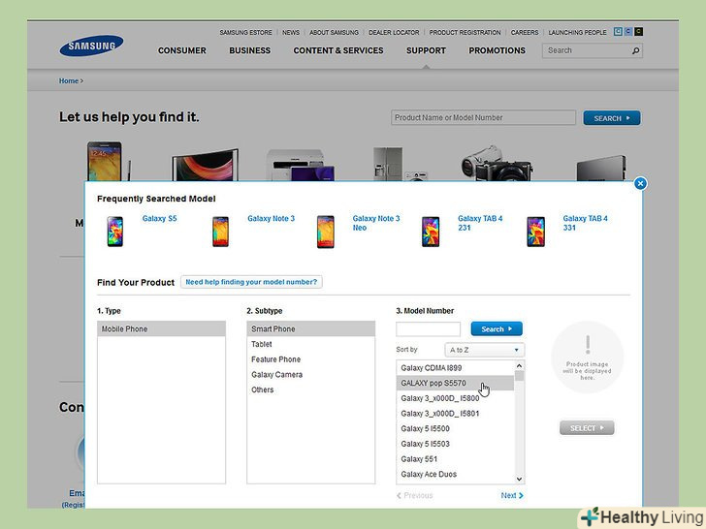The width and height of the screenshot is (706, 529).
Task: Open the CONTENT & SERVICES menu
Action: click(338, 50)
